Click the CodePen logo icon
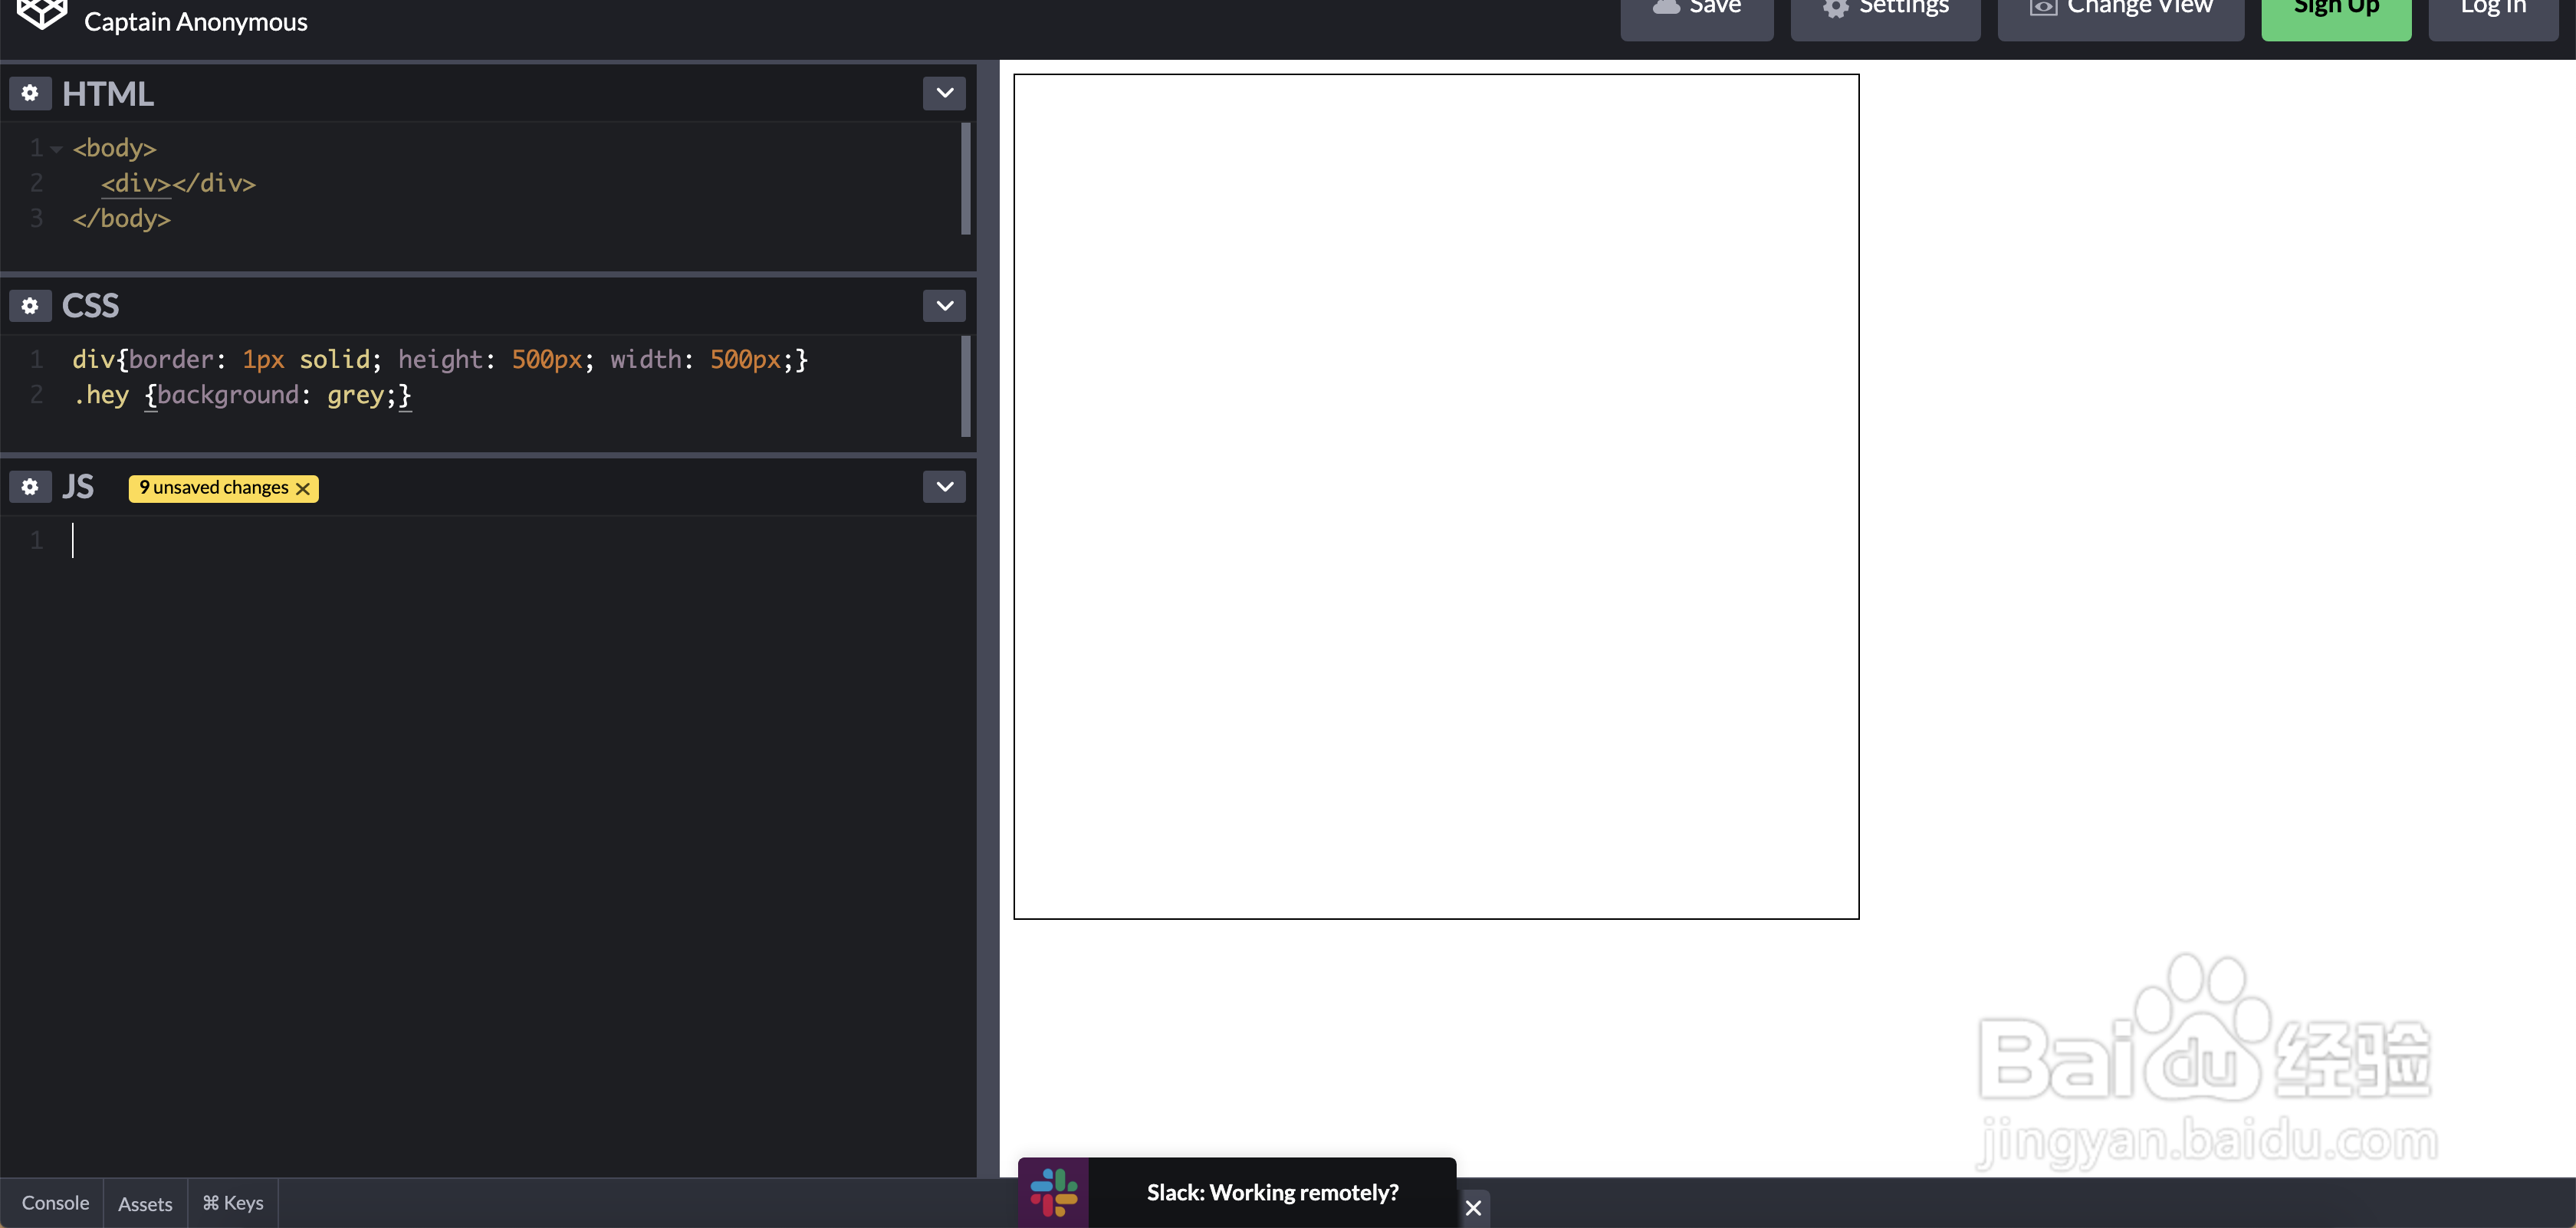Image resolution: width=2576 pixels, height=1228 pixels. [x=42, y=14]
